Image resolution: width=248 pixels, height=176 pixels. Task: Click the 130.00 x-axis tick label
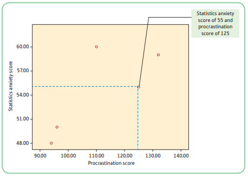153,156
